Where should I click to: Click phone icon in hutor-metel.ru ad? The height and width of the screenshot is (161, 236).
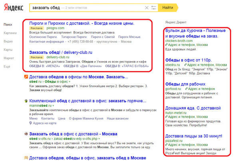(167, 117)
